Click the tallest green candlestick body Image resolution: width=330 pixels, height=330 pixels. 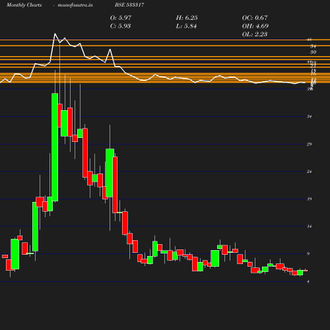[x=55, y=147]
